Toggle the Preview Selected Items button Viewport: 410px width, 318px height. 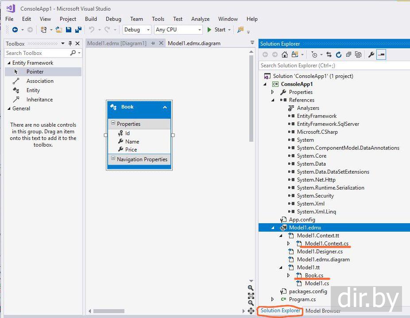pyautogui.click(x=382, y=54)
